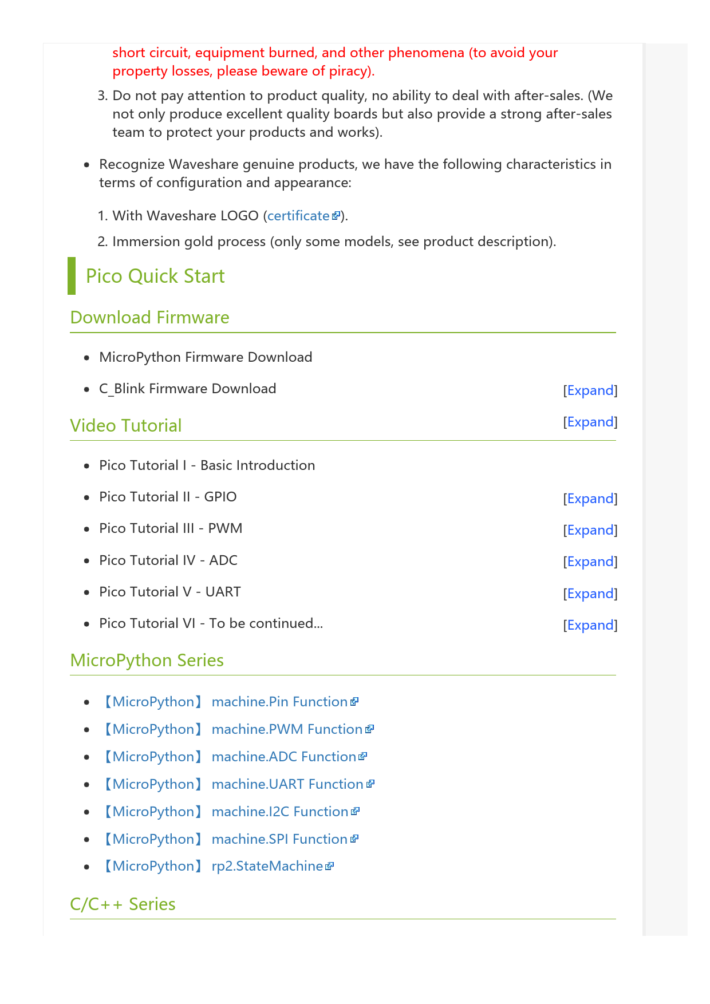Click external link icon after machine.ADC Function

point(362,757)
